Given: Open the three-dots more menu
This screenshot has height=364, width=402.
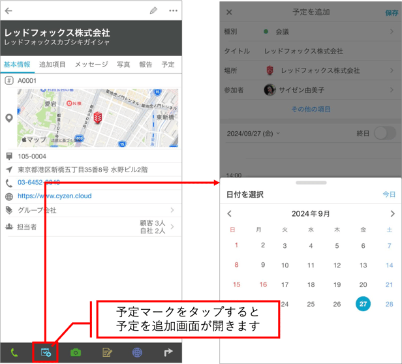Looking at the screenshot, I should (174, 11).
